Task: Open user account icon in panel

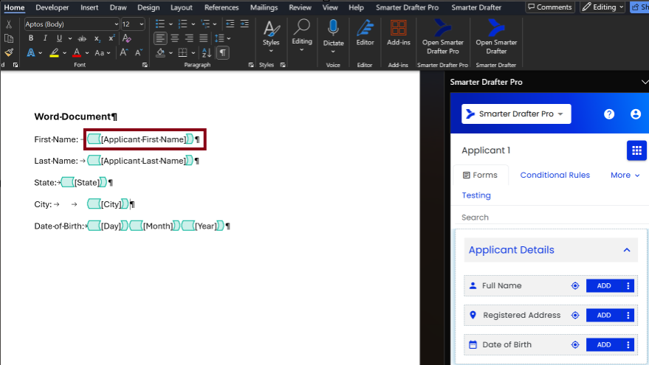Action: (x=636, y=114)
